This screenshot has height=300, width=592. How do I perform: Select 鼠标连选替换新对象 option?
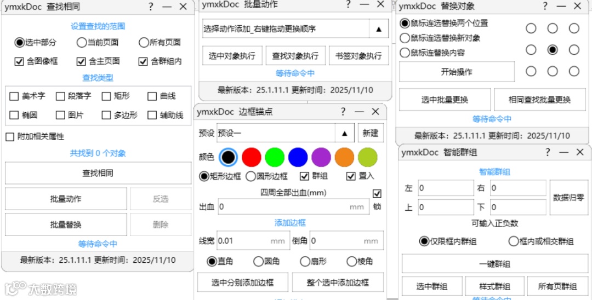[440, 38]
